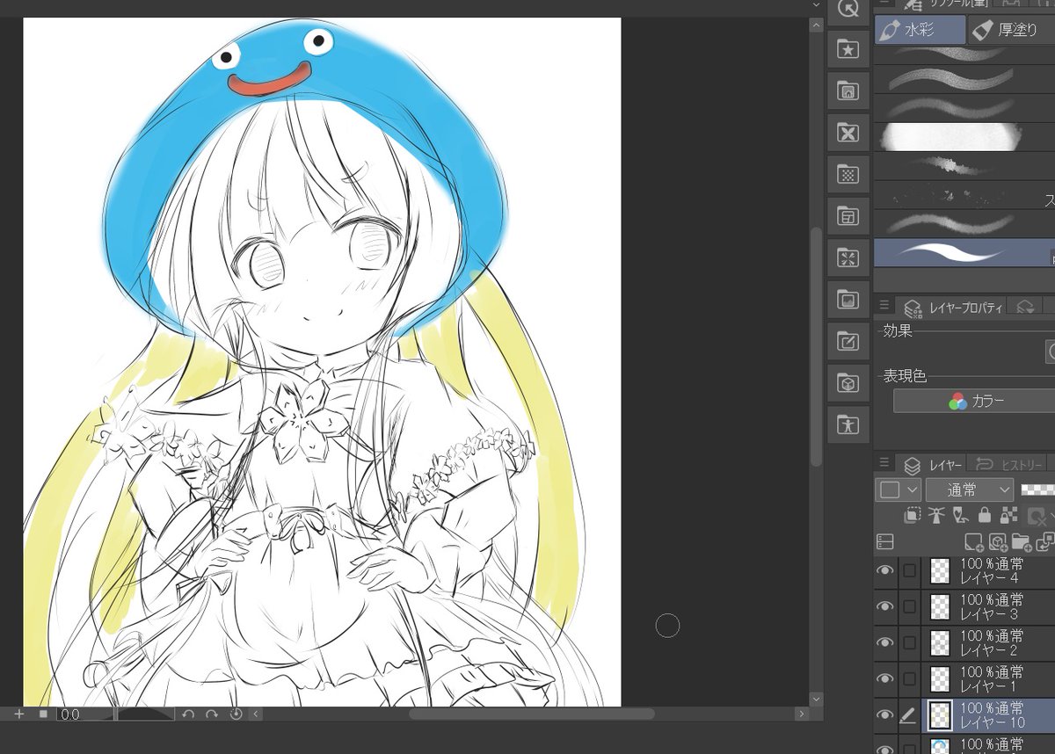Open the Layer Property panel menu

884,306
